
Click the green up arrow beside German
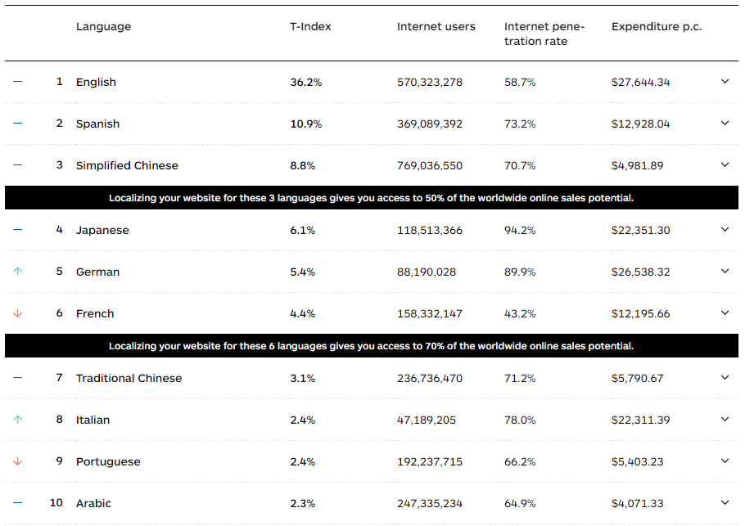click(x=18, y=272)
